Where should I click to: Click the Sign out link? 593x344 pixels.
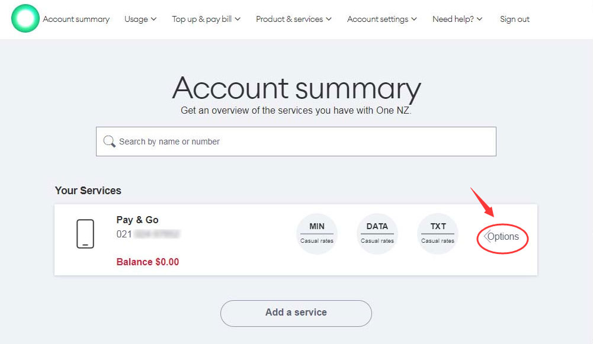pyautogui.click(x=515, y=19)
